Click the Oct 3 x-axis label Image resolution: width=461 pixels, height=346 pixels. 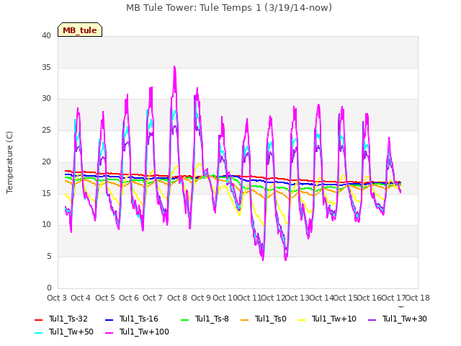pyautogui.click(x=57, y=298)
